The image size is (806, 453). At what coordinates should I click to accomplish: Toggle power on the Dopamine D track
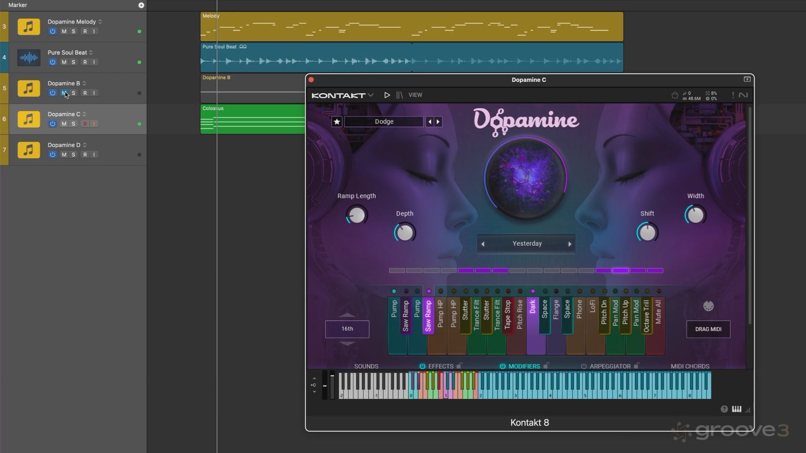(53, 155)
